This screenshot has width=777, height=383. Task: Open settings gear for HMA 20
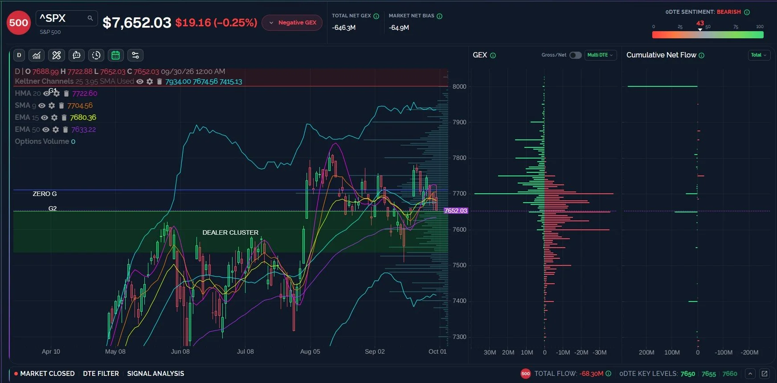(x=57, y=94)
